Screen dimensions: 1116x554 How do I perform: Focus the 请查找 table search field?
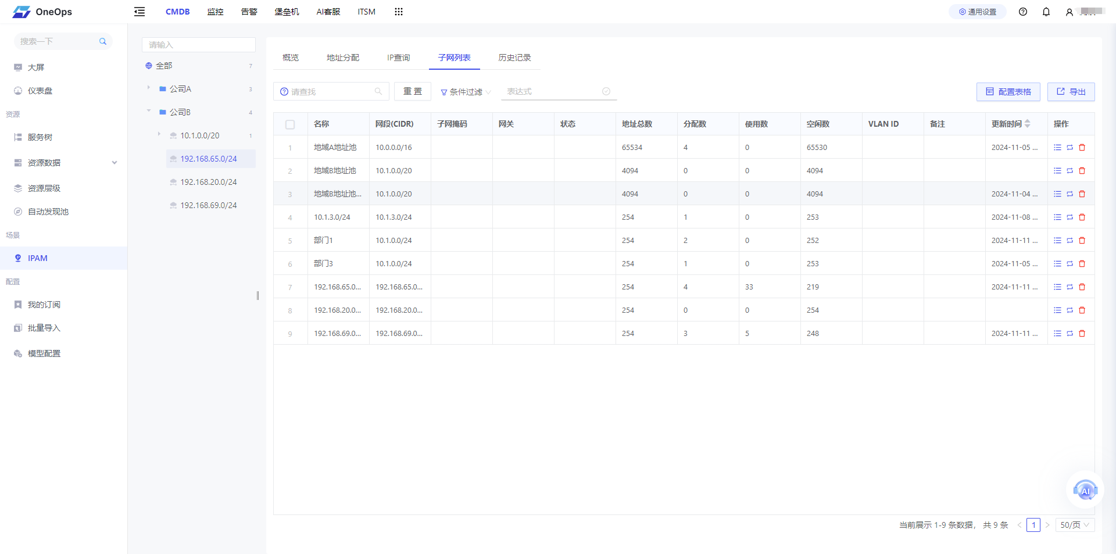click(x=331, y=91)
